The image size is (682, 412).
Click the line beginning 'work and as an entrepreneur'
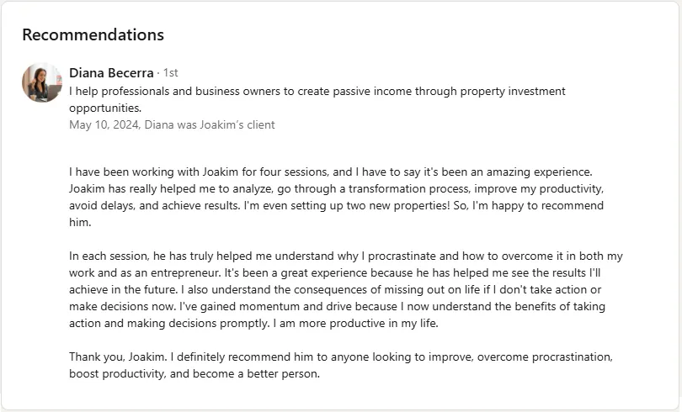point(335,273)
